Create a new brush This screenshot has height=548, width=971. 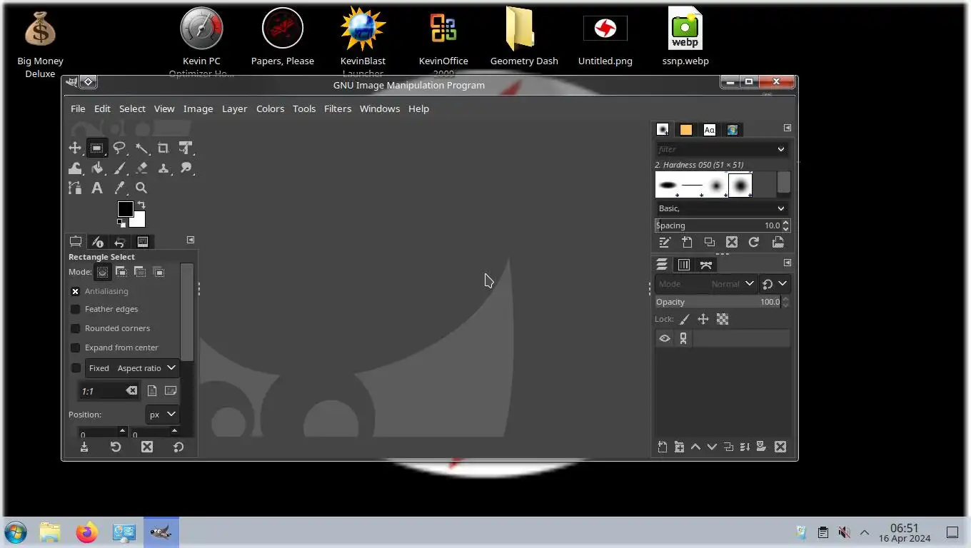click(687, 243)
